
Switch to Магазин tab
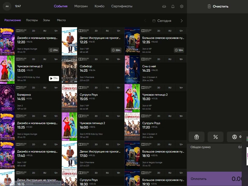pyautogui.click(x=81, y=6)
